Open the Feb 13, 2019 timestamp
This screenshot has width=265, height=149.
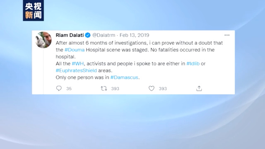(x=134, y=35)
